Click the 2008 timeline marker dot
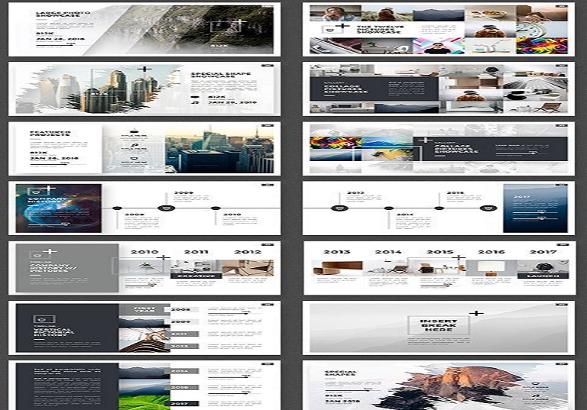The width and height of the screenshot is (587, 410). click(118, 208)
